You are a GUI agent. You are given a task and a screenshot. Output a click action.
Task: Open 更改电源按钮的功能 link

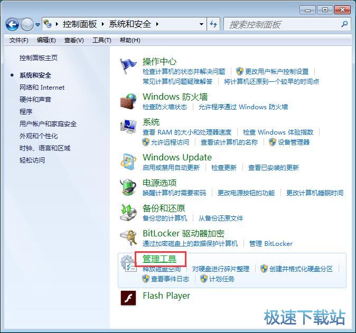pos(246,193)
